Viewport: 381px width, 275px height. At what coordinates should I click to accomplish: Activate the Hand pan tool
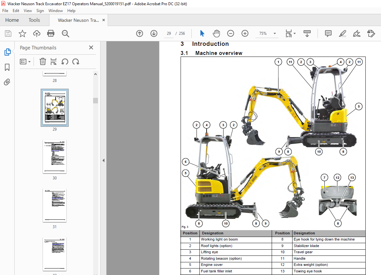[216, 33]
